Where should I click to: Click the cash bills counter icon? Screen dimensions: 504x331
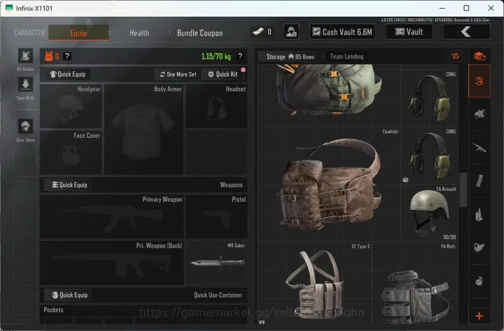pos(258,32)
